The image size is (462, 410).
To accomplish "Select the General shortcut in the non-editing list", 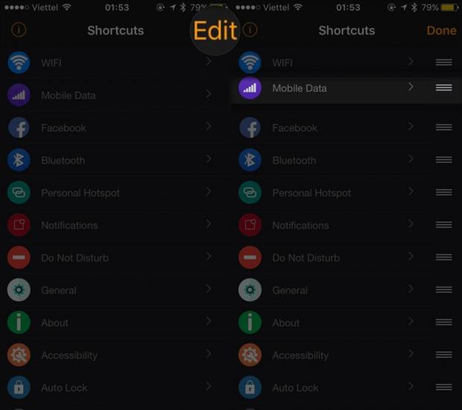I will pos(113,290).
